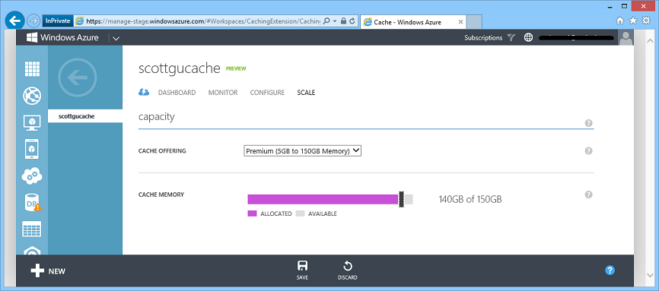The width and height of the screenshot is (659, 291).
Task: Click the large circular back arrow
Action: point(78,77)
